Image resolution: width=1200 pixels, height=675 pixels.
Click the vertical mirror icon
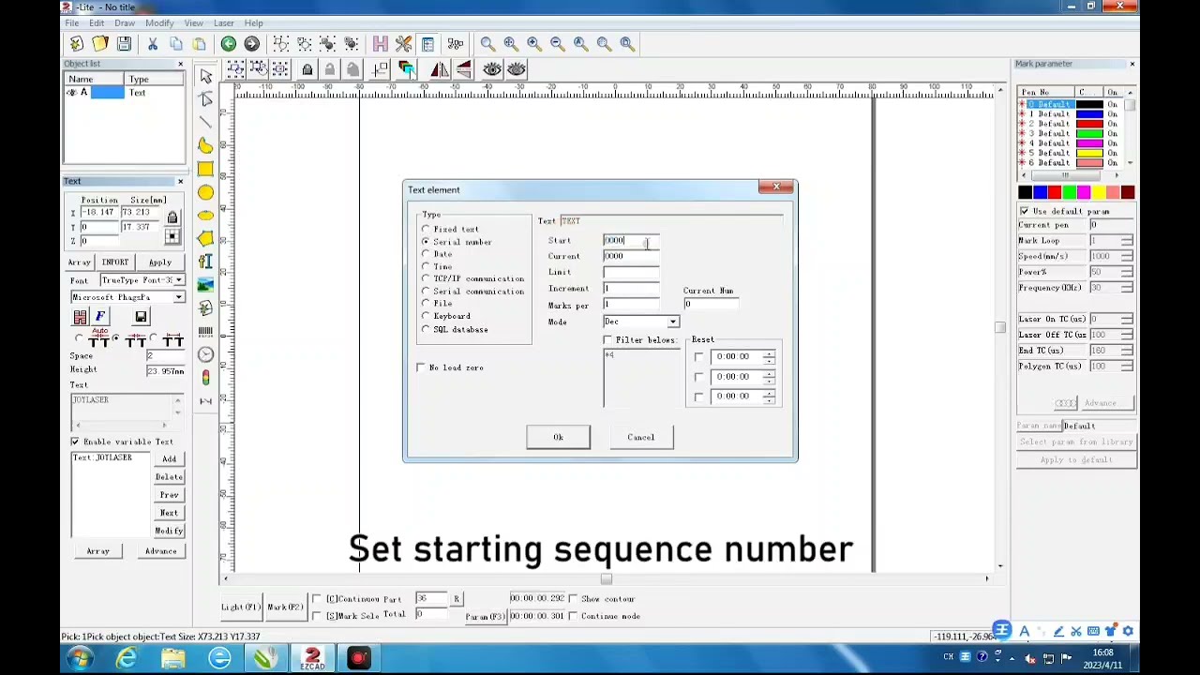coord(463,69)
